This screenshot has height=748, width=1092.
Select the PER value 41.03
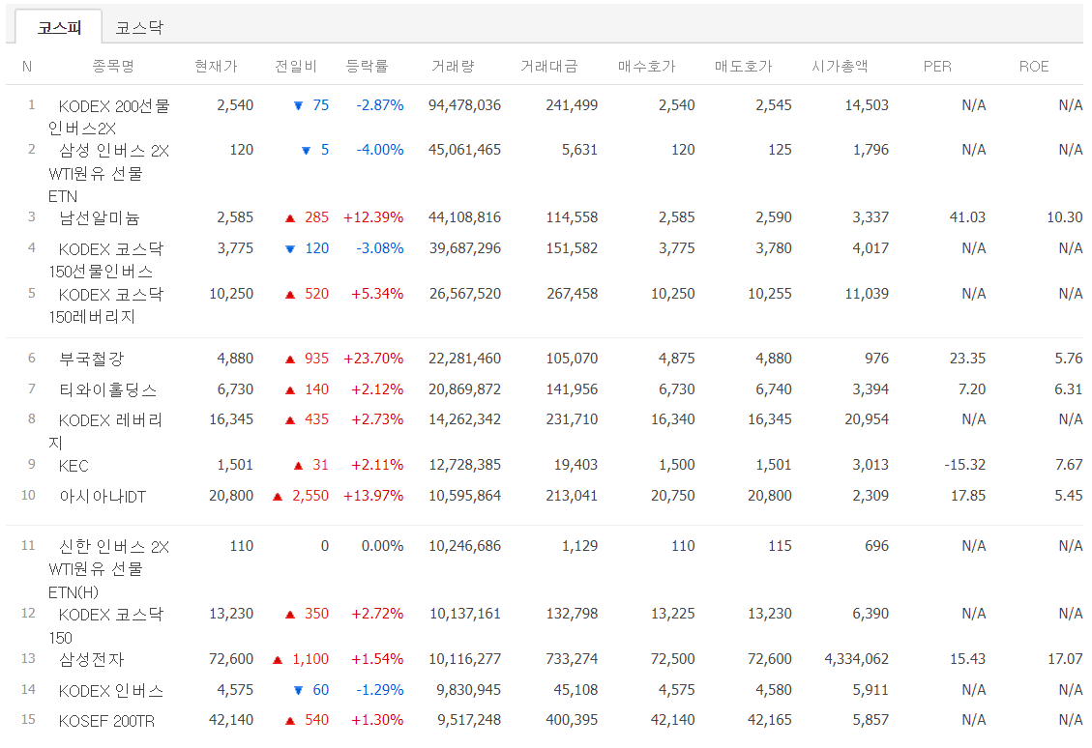pos(967,217)
